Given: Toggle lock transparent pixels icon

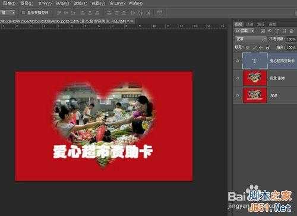Looking at the screenshot, I should [x=248, y=47].
